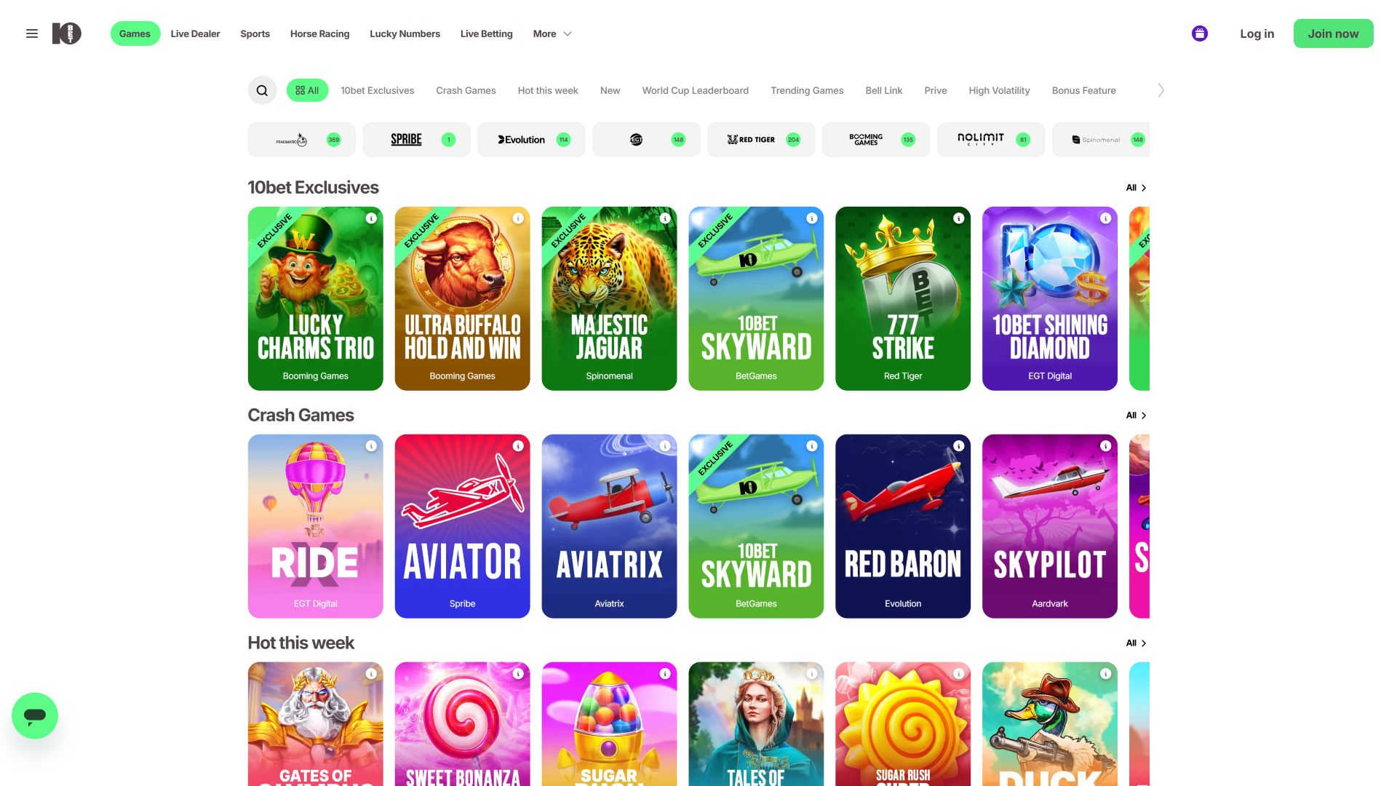This screenshot has height=786, width=1397.
Task: Show info for Ride game
Action: pos(371,446)
